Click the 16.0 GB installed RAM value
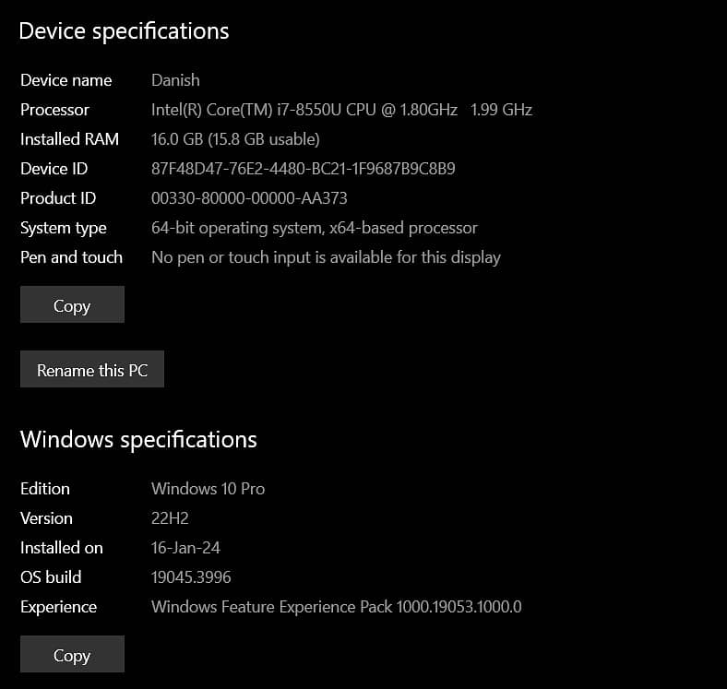This screenshot has width=727, height=689. [235, 139]
